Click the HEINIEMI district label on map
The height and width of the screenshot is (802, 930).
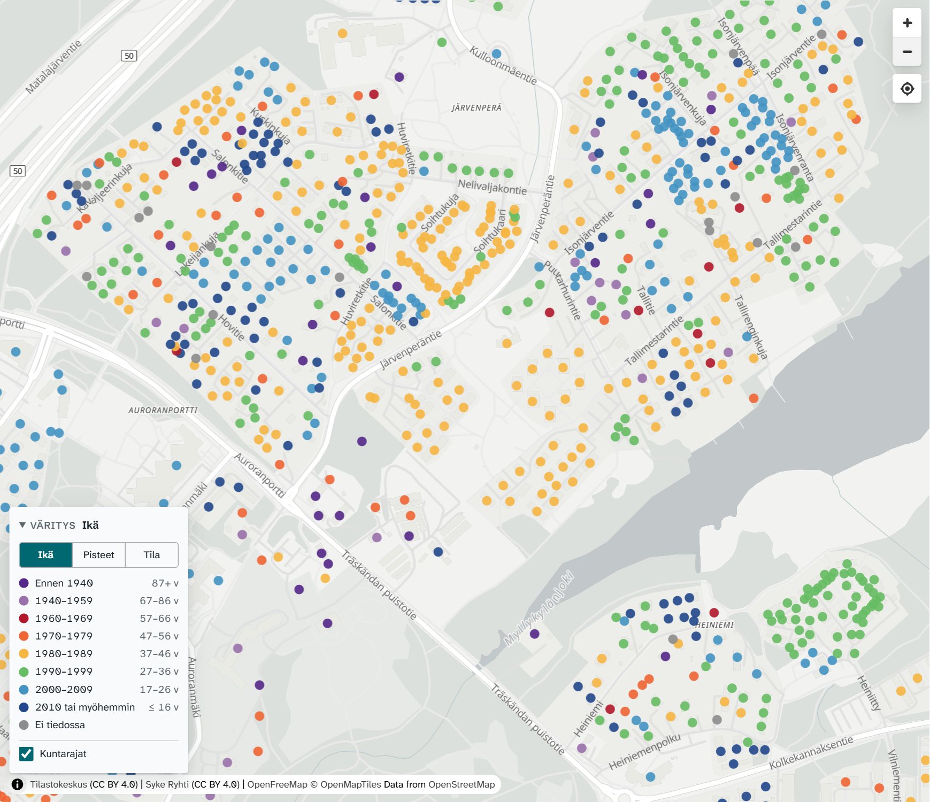[714, 624]
